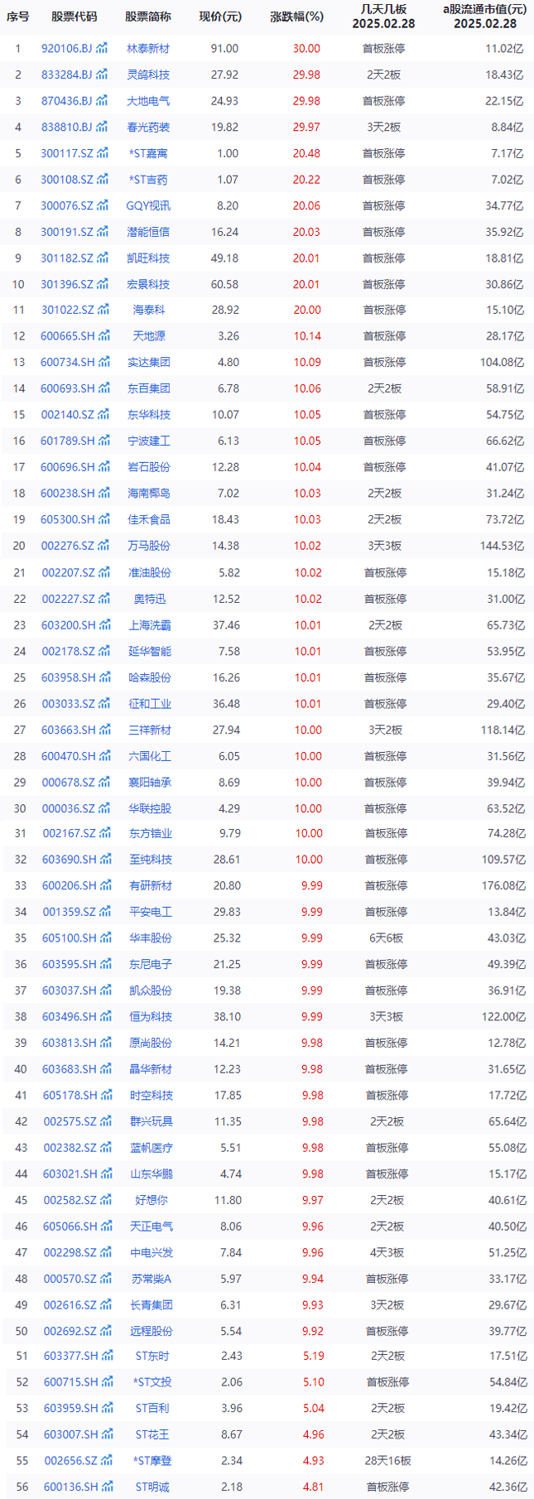Open chart icon beside 300117.SZ
This screenshot has height=1499, width=534.
click(x=103, y=153)
